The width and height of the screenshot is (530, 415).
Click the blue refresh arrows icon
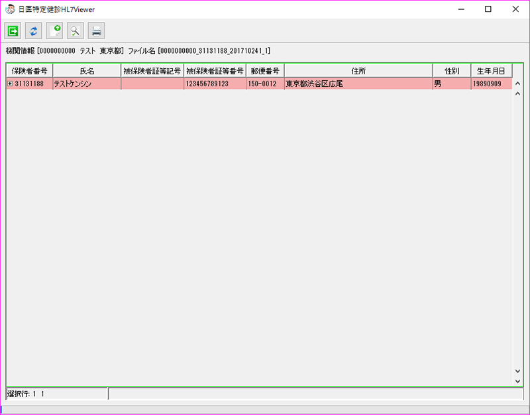[33, 30]
